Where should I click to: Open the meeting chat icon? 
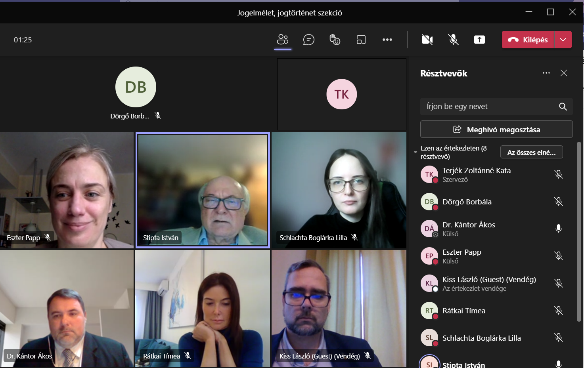point(308,40)
